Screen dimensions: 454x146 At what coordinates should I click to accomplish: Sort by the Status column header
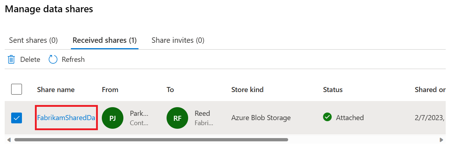pyautogui.click(x=333, y=90)
